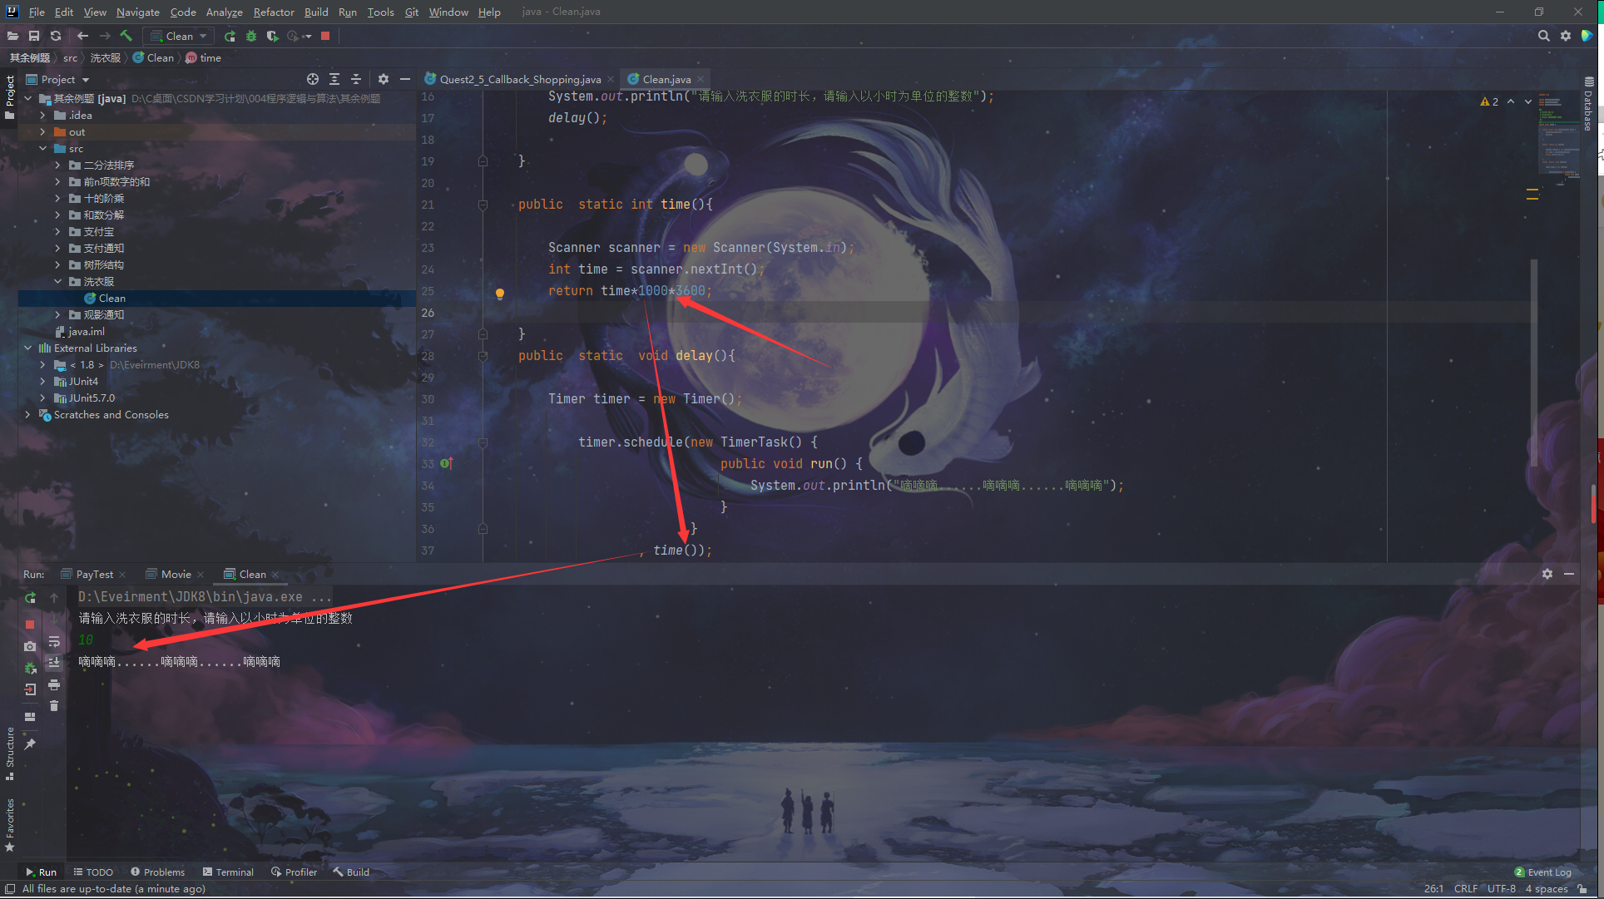
Task: Dump threads with the camera icon
Action: [30, 646]
